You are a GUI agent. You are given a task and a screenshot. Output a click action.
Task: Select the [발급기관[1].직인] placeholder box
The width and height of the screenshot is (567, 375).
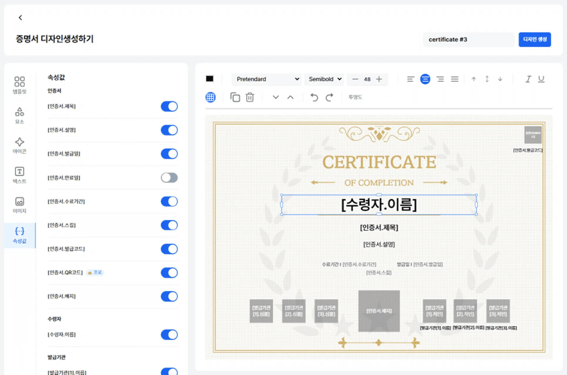434,311
